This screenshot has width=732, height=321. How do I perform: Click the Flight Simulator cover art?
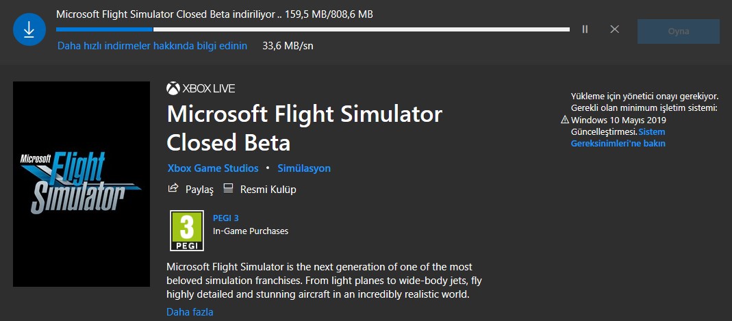81,184
